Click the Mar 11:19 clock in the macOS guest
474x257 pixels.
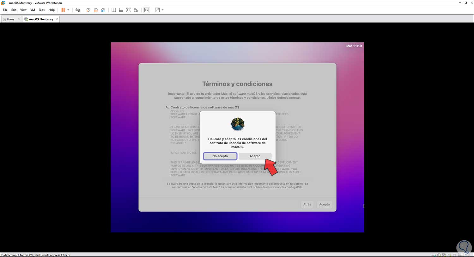[354, 46]
